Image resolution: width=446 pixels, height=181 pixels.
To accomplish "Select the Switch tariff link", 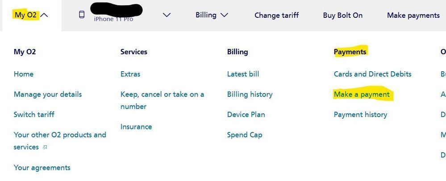I will click(34, 114).
